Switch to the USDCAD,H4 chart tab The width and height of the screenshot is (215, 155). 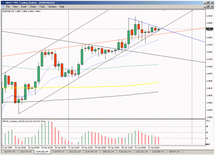(x=141, y=152)
